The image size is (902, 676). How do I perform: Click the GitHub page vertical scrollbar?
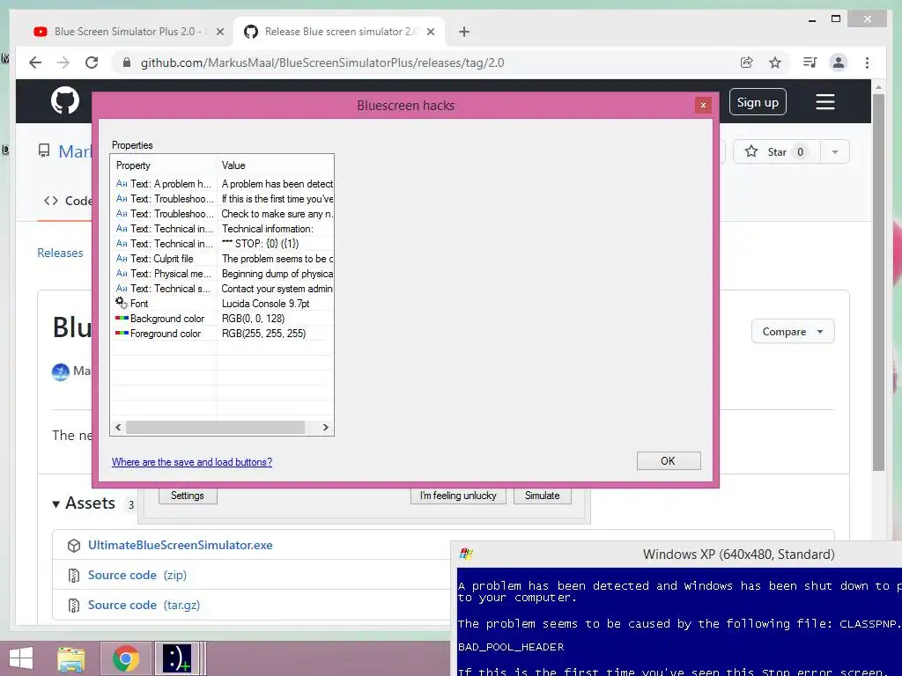click(878, 282)
